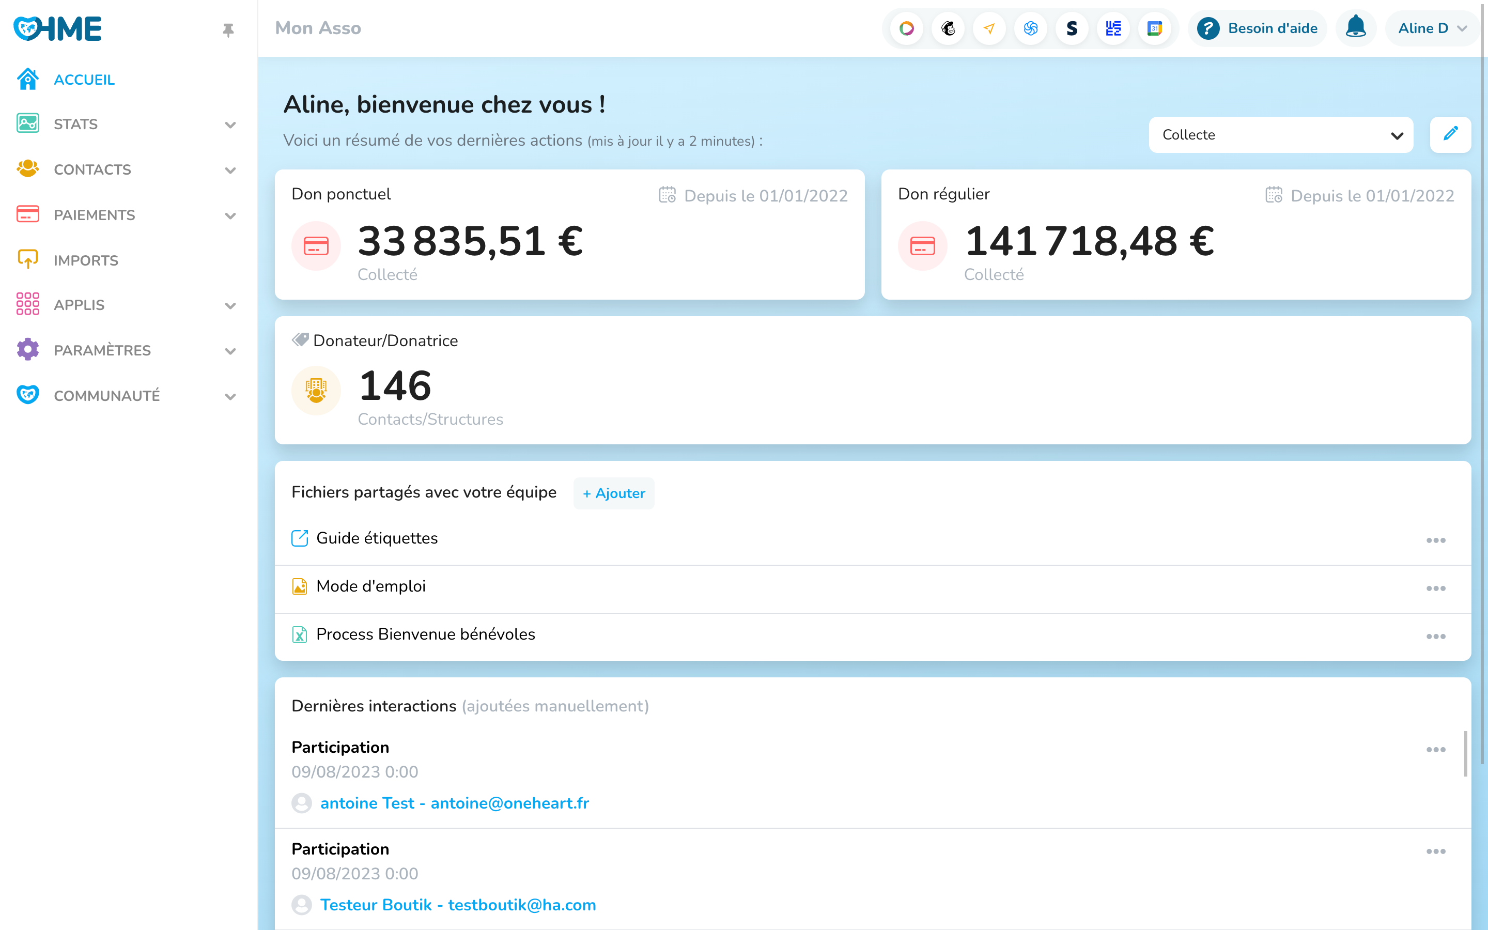Open the Mailchimp integration icon
Viewport: 1488px width, 930px height.
948,28
